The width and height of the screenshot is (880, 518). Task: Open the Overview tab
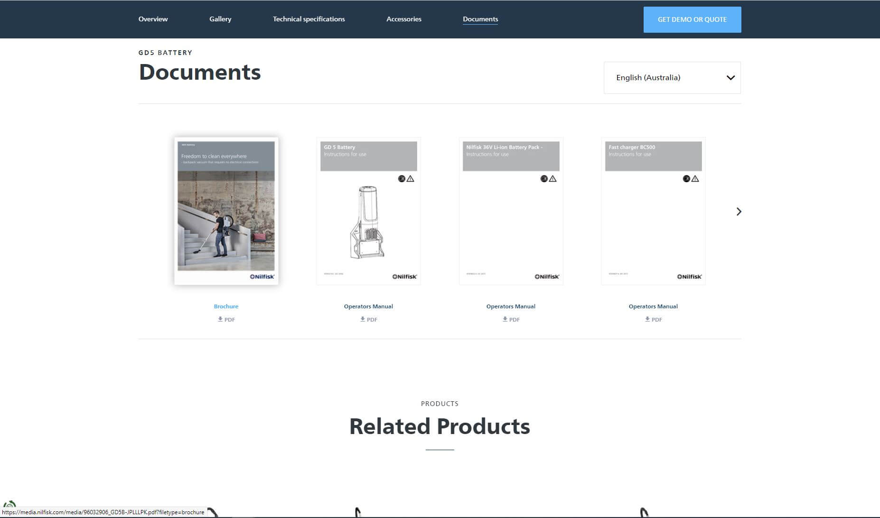click(153, 19)
